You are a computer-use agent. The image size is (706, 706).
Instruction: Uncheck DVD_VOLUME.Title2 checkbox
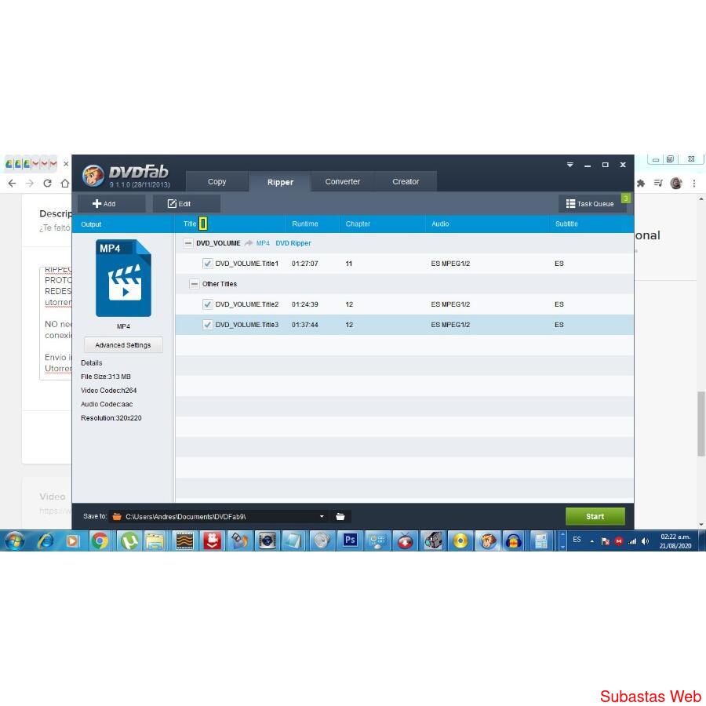click(x=208, y=304)
